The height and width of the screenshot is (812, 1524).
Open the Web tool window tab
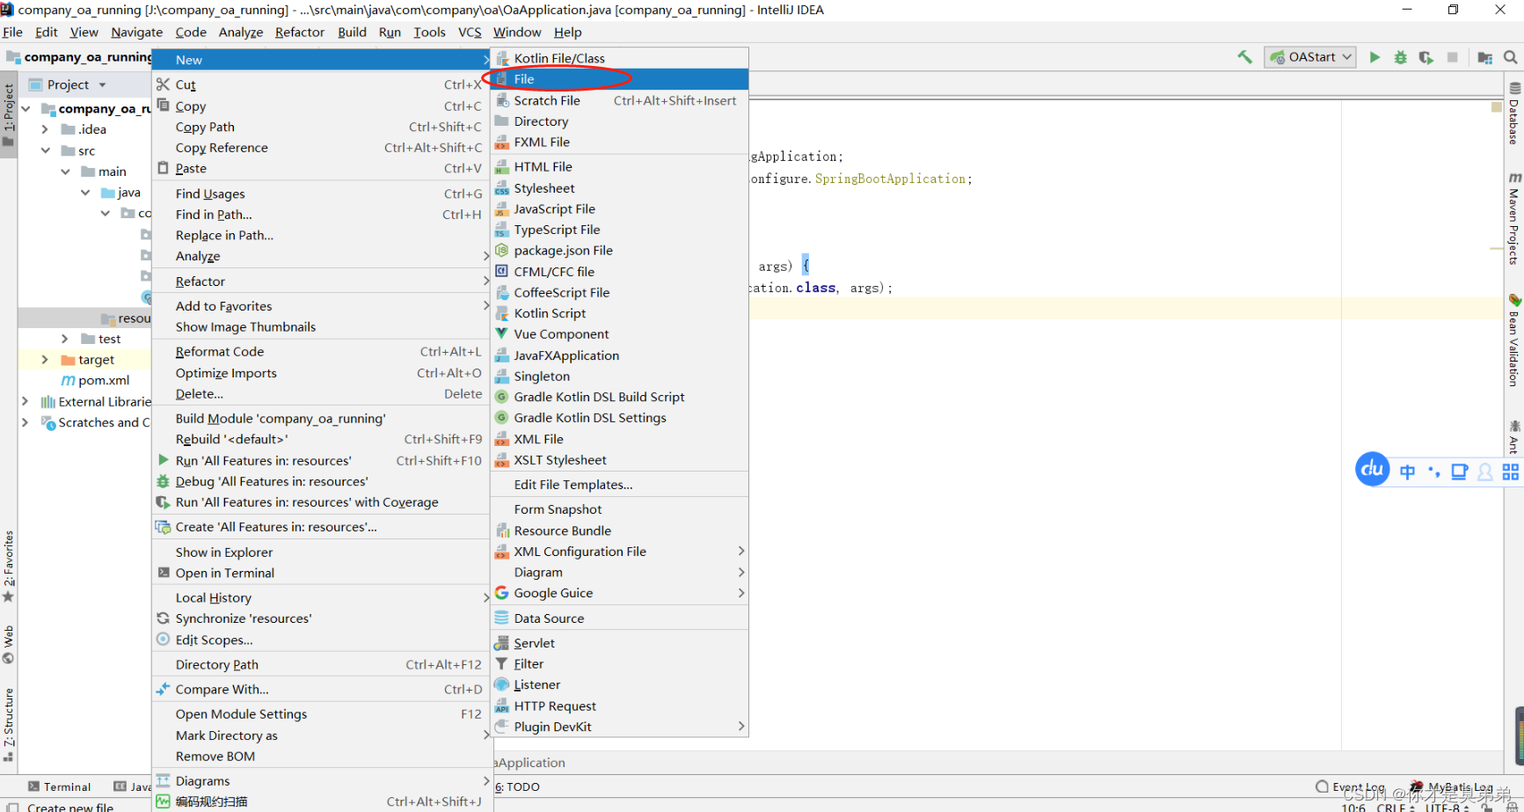(x=9, y=643)
